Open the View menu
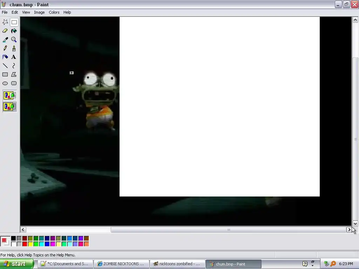 pyautogui.click(x=26, y=12)
